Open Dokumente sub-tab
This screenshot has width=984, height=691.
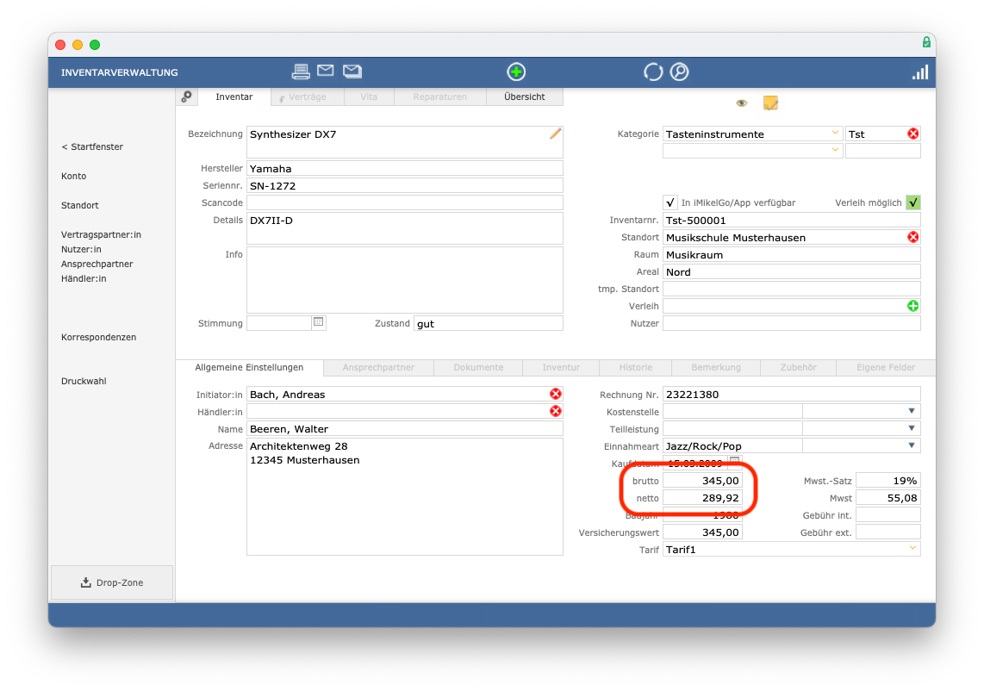coord(478,367)
